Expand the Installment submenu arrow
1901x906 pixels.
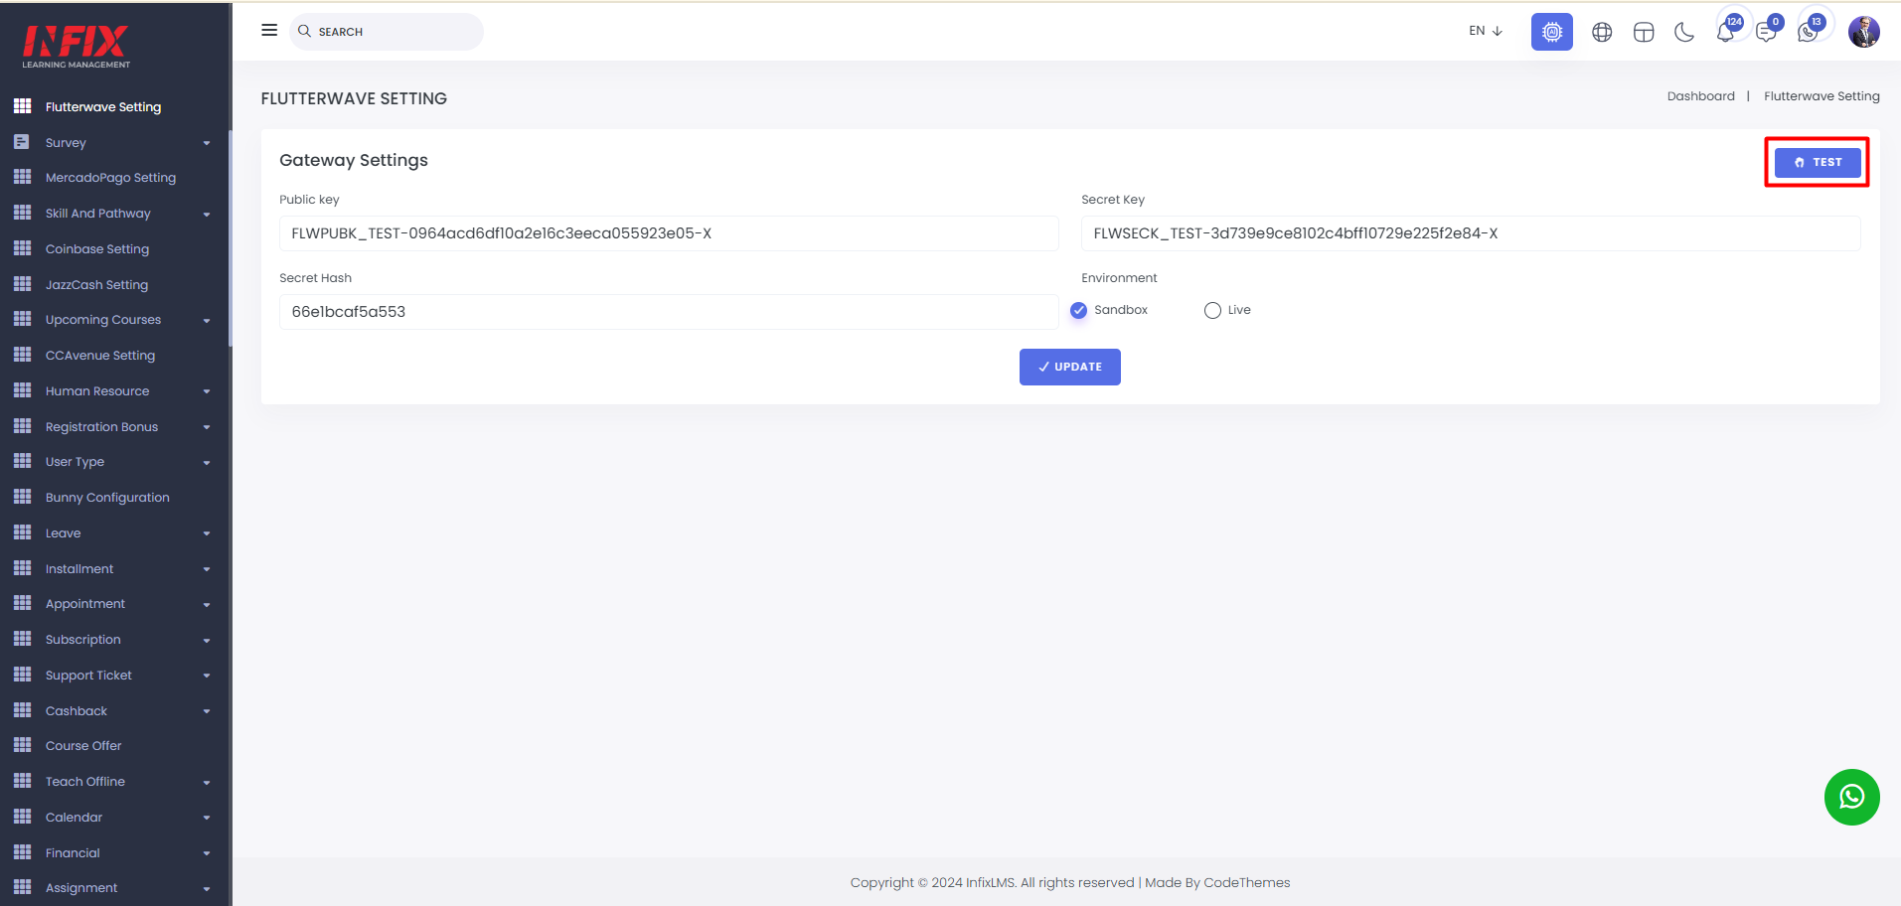coord(207,569)
